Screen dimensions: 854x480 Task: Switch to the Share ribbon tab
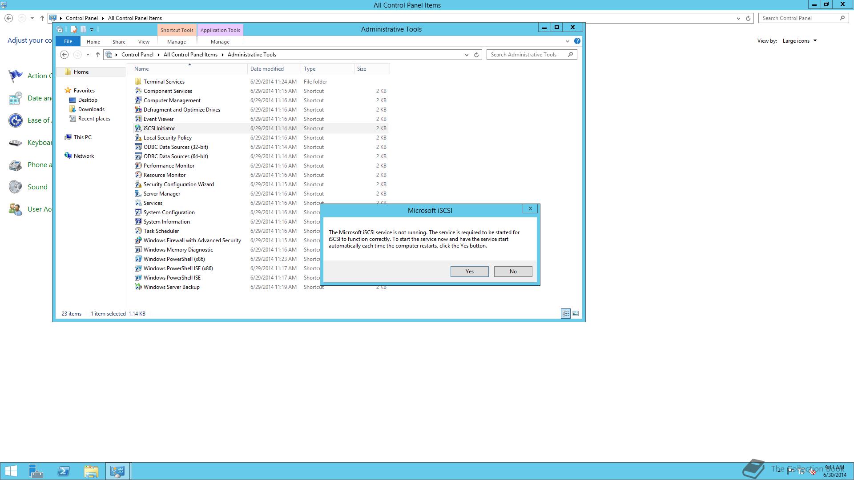[119, 41]
